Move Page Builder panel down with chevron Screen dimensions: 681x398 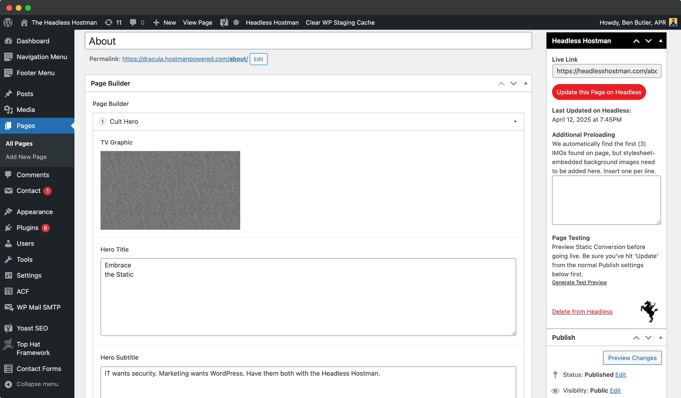click(x=513, y=83)
